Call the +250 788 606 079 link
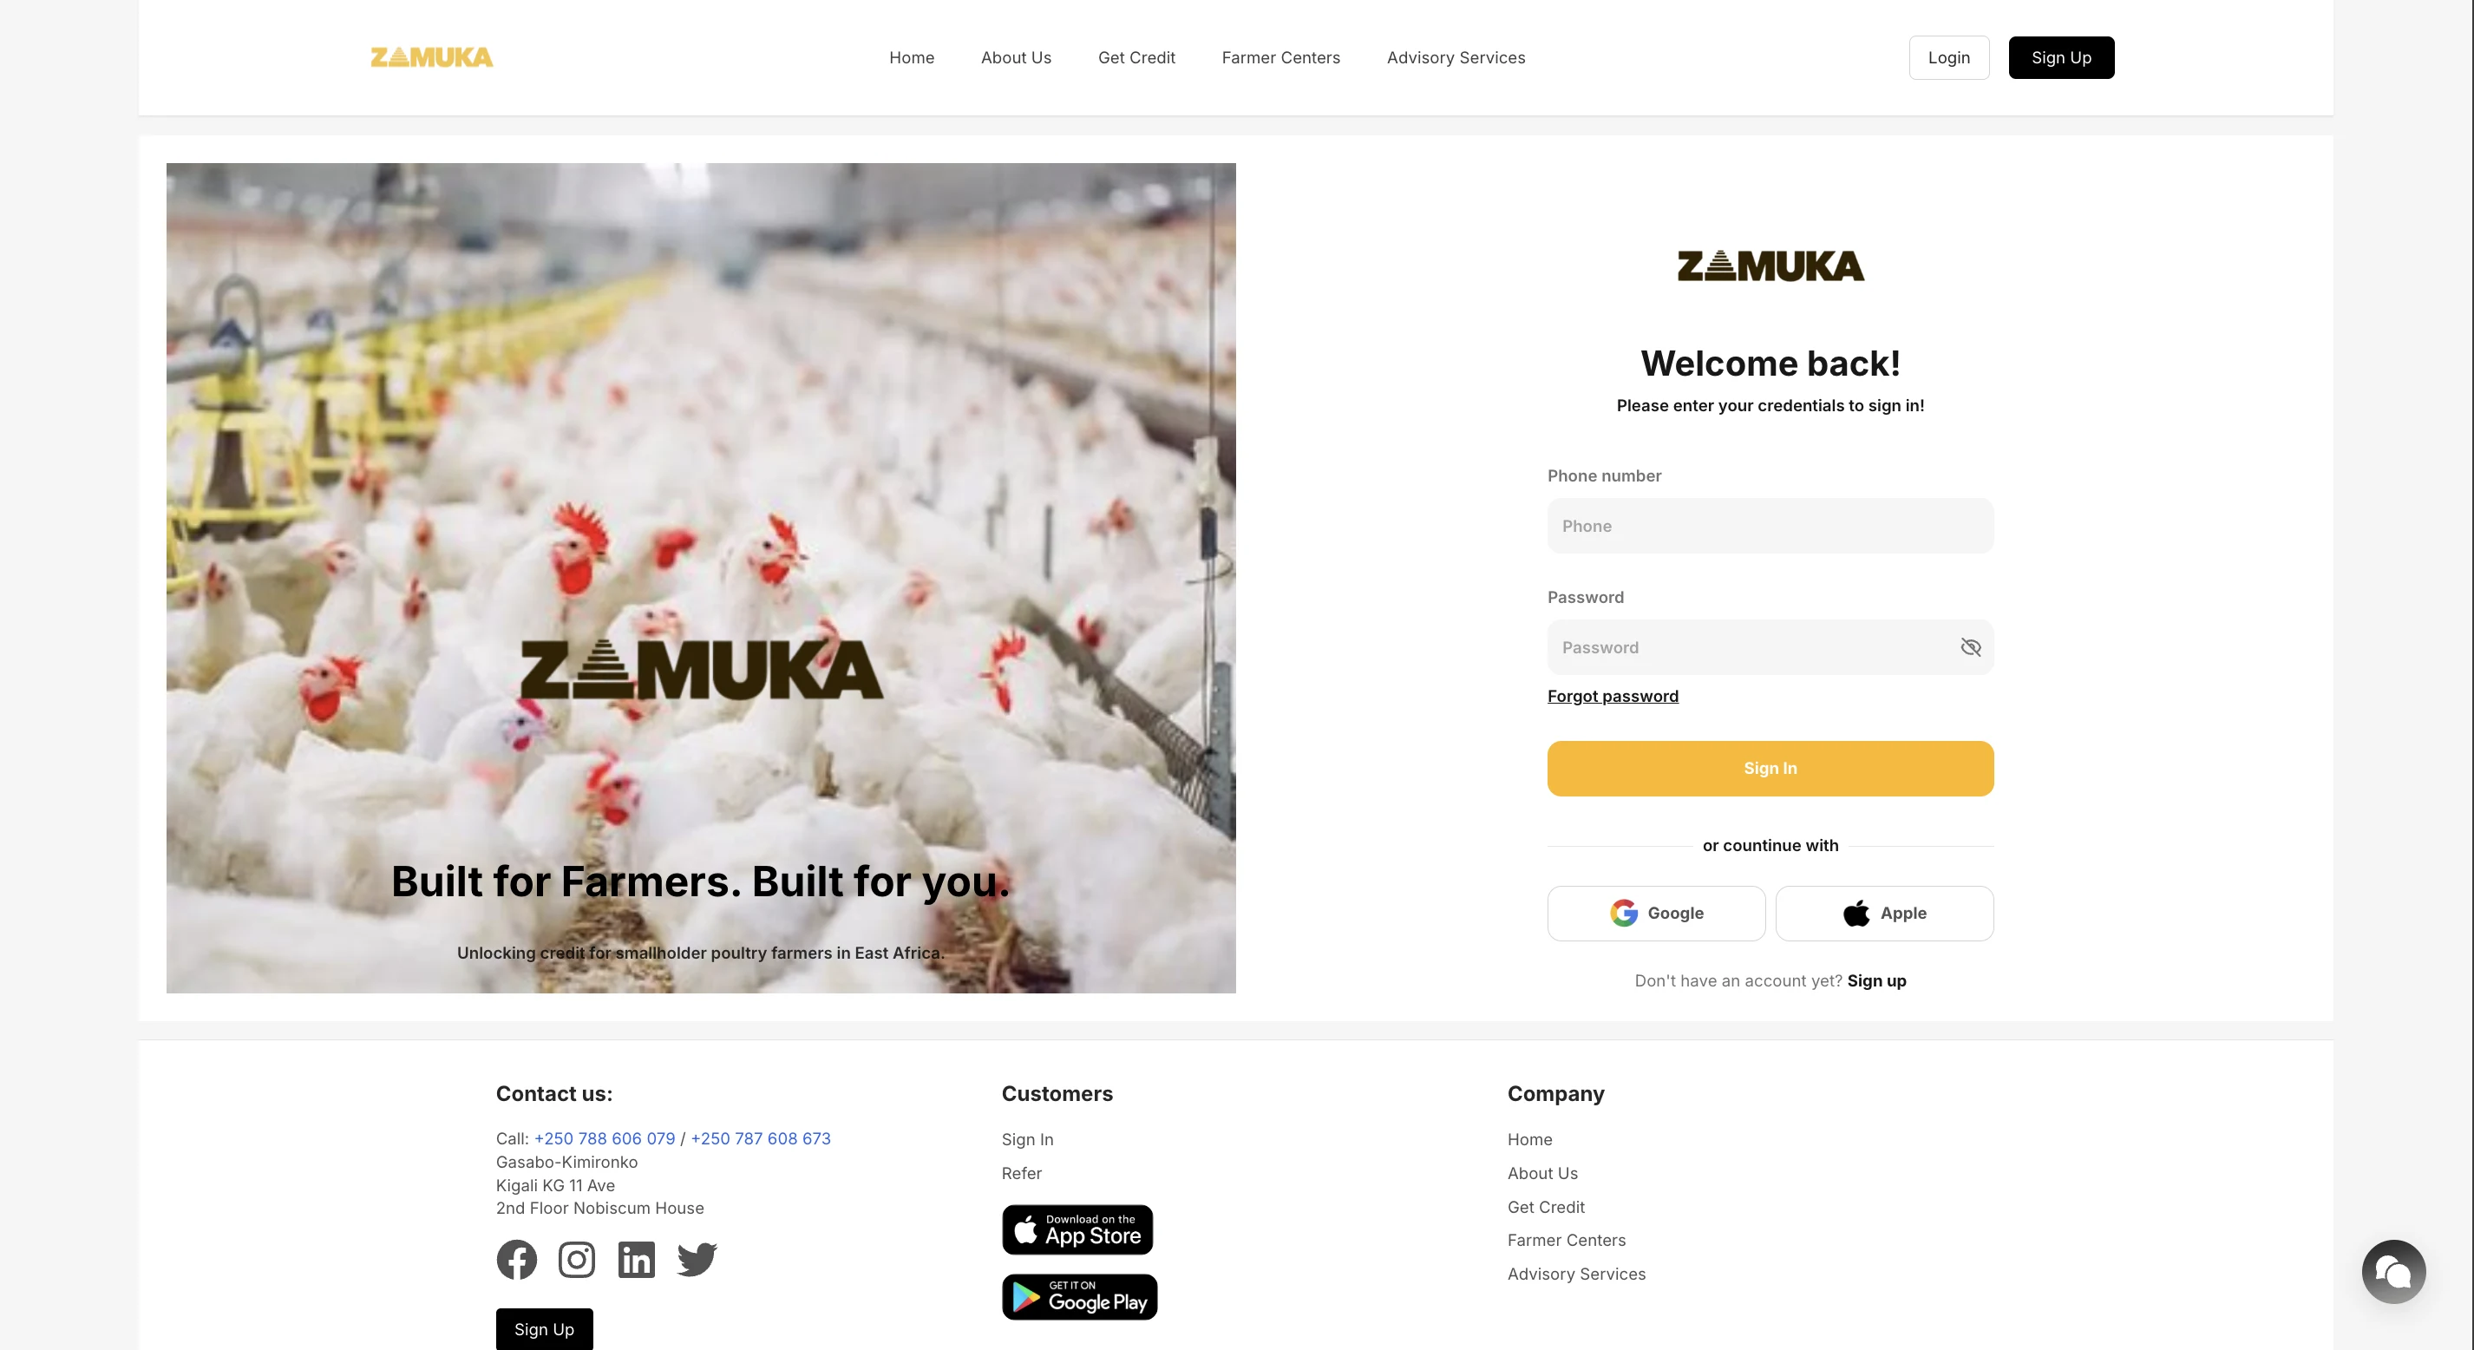 tap(604, 1138)
